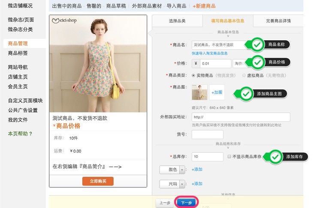Open 公共广告设置 in the sidebar
Viewport: 313px width, 208px height.
[x=23, y=110]
